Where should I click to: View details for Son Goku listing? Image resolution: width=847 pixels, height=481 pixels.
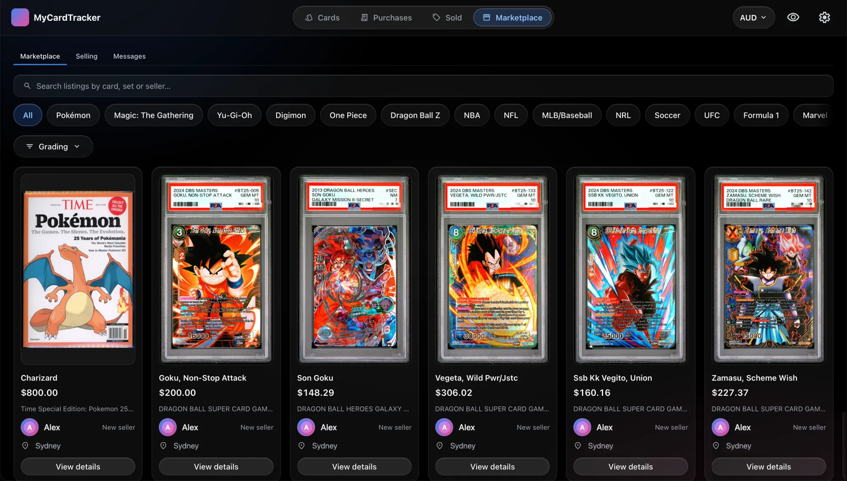coord(354,467)
